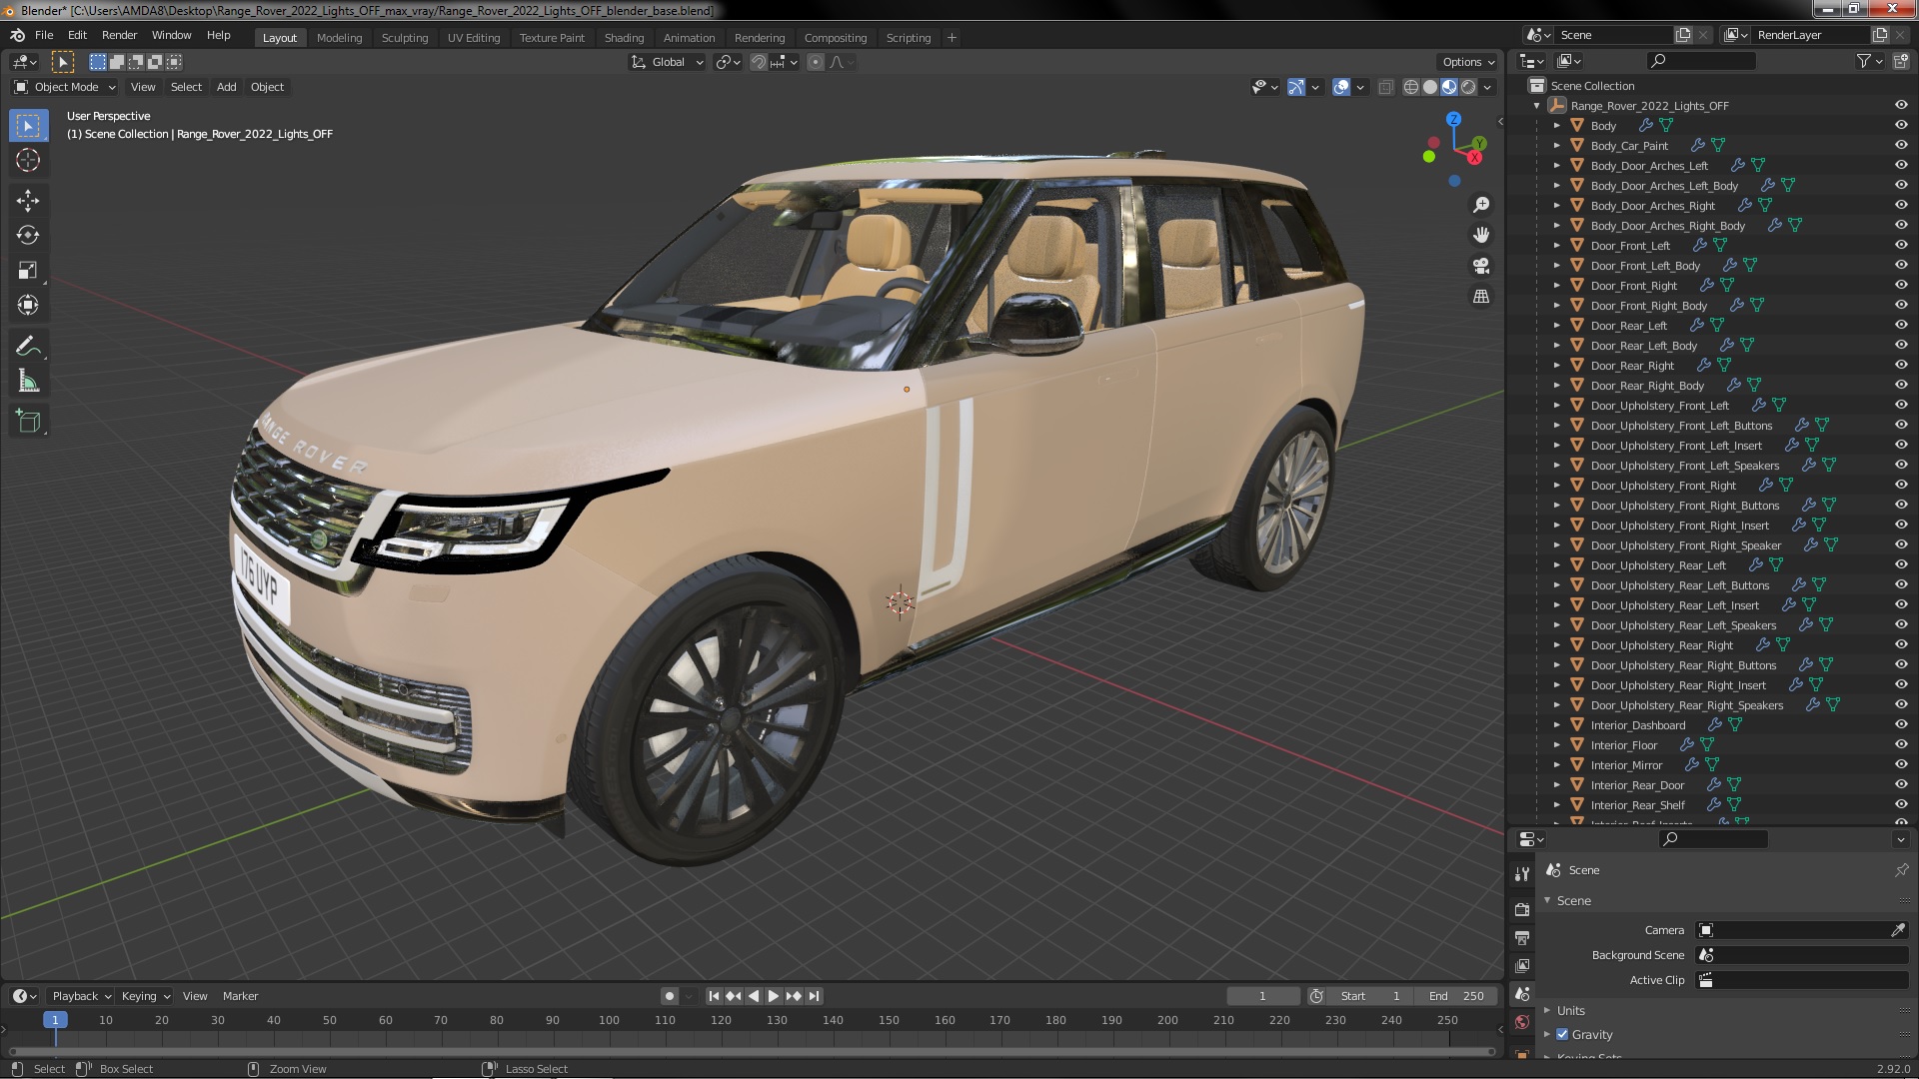Viewport: 1919px width, 1079px height.
Task: Toggle visibility of Interior_Dashboard object
Action: point(1900,725)
